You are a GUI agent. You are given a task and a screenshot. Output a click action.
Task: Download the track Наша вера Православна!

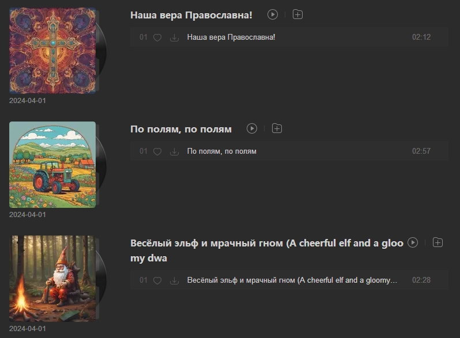coord(174,37)
